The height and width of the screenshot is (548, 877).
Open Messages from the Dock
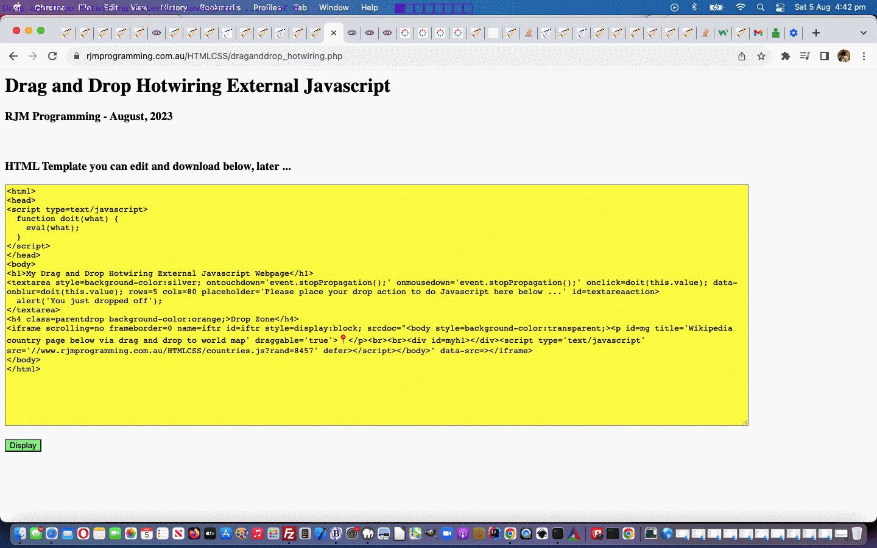pos(36,534)
